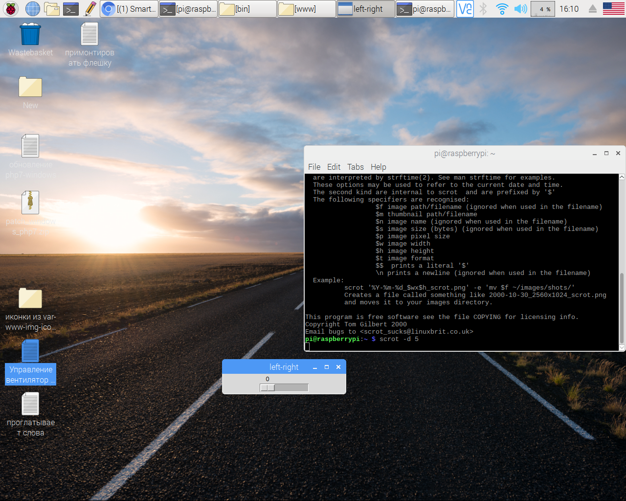Launch the terminal from the panel launcher
Image resolution: width=626 pixels, height=501 pixels.
[x=71, y=8]
